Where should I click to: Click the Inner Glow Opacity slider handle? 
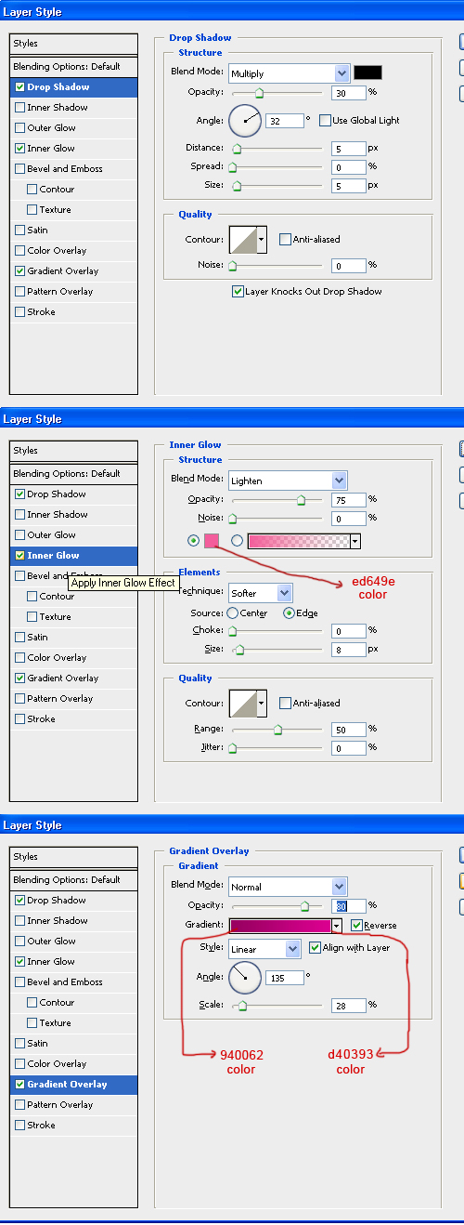301,500
